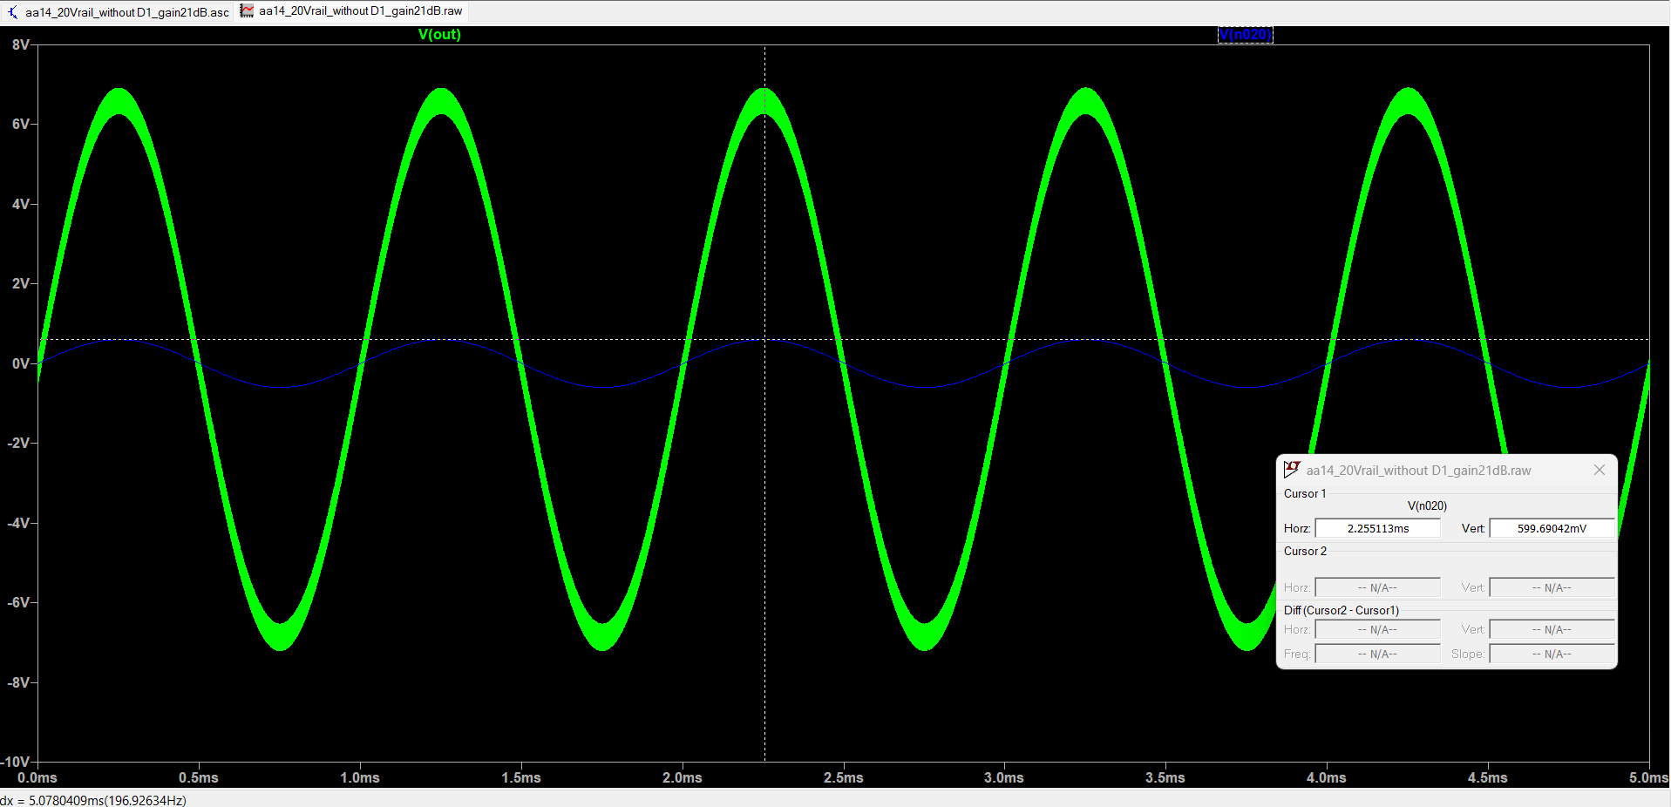Click the 1.0ms time axis label
Viewport: 1671px width, 807px height.
pyautogui.click(x=360, y=777)
